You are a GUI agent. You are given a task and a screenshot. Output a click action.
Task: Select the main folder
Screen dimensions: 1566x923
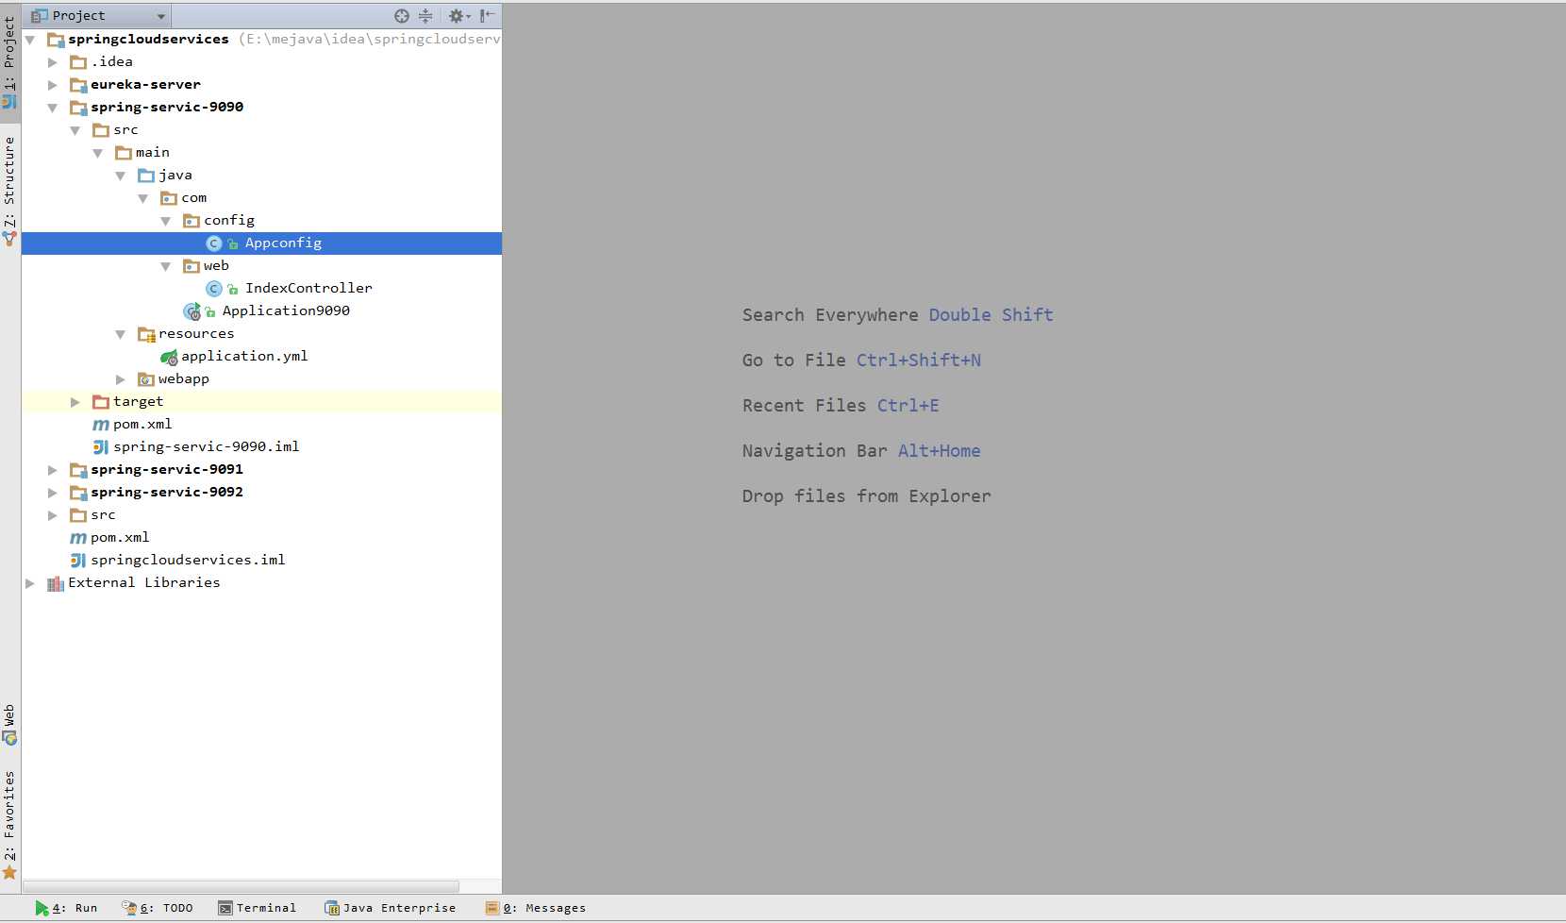pos(152,153)
